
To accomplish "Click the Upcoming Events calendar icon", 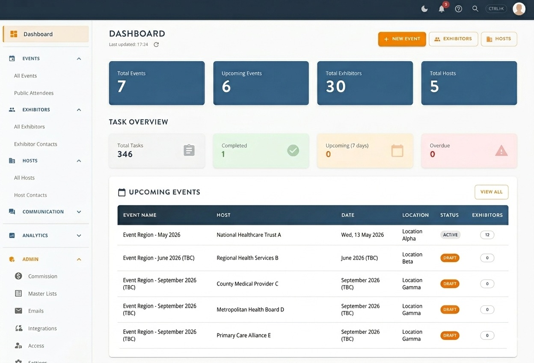I will pos(122,192).
